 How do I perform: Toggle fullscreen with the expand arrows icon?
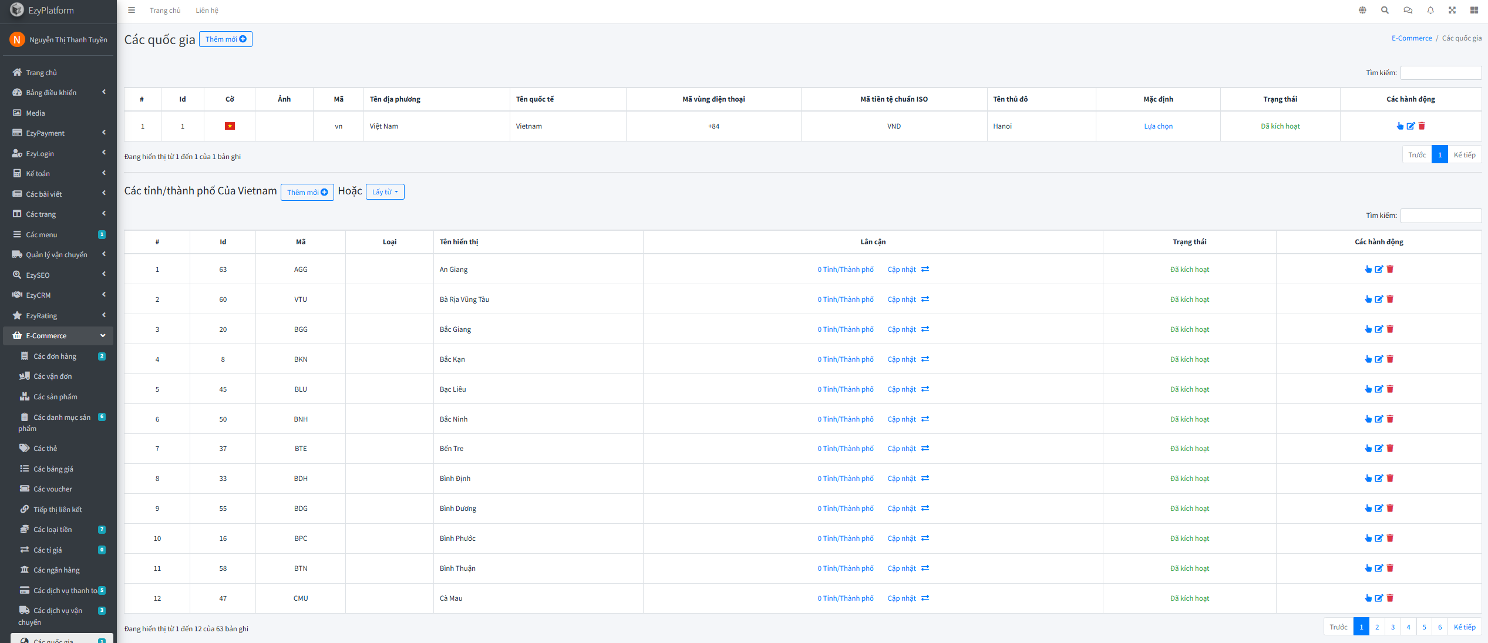[x=1452, y=10]
